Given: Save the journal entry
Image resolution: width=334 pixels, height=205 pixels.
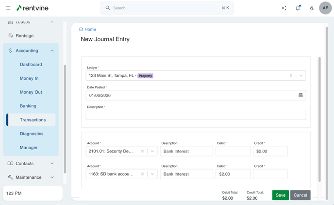Looking at the screenshot, I should 280,195.
